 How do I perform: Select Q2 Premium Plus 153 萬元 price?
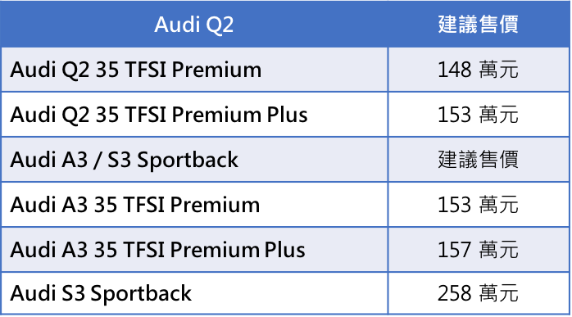pyautogui.click(x=479, y=115)
